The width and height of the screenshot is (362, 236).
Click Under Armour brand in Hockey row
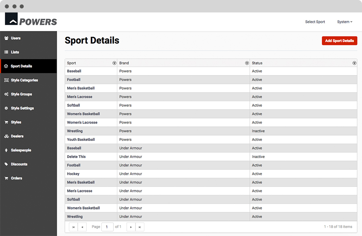tap(131, 174)
